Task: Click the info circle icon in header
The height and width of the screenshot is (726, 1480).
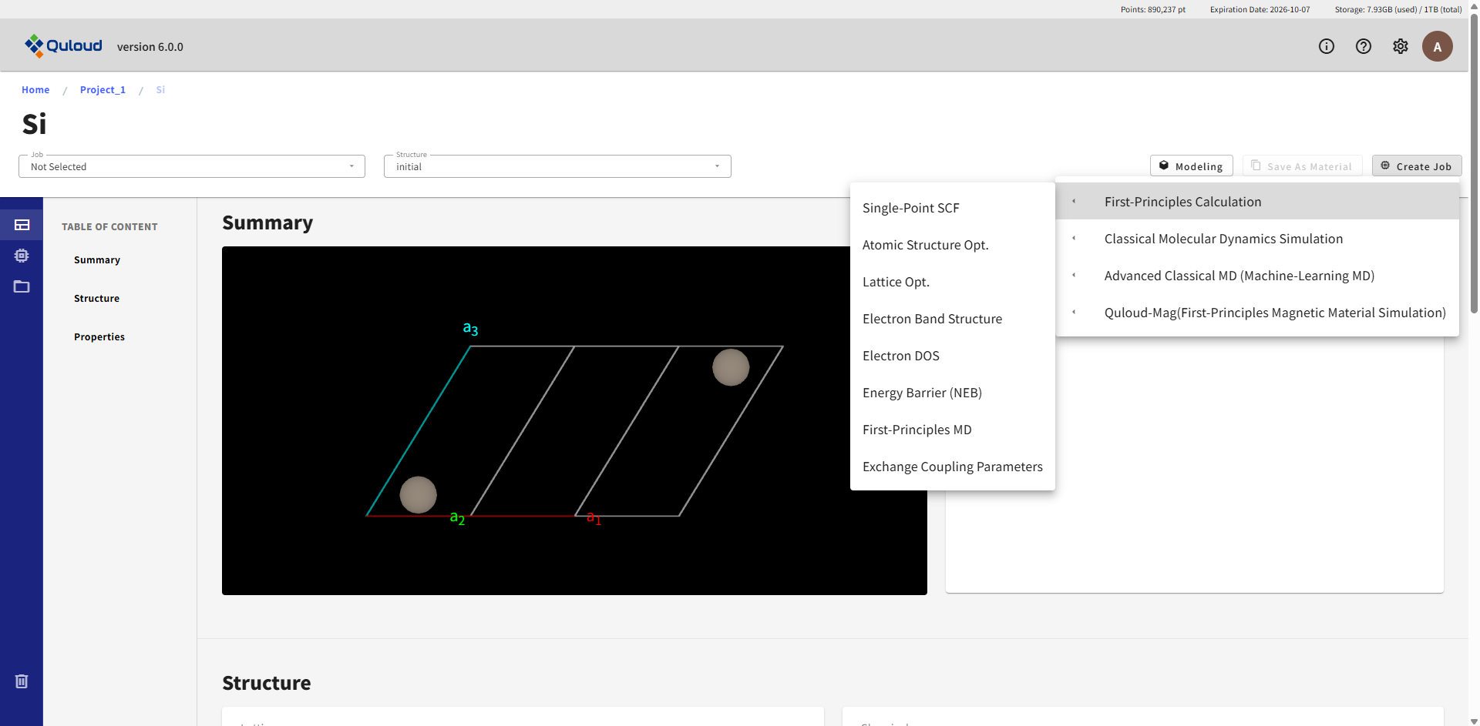Action: pyautogui.click(x=1326, y=46)
